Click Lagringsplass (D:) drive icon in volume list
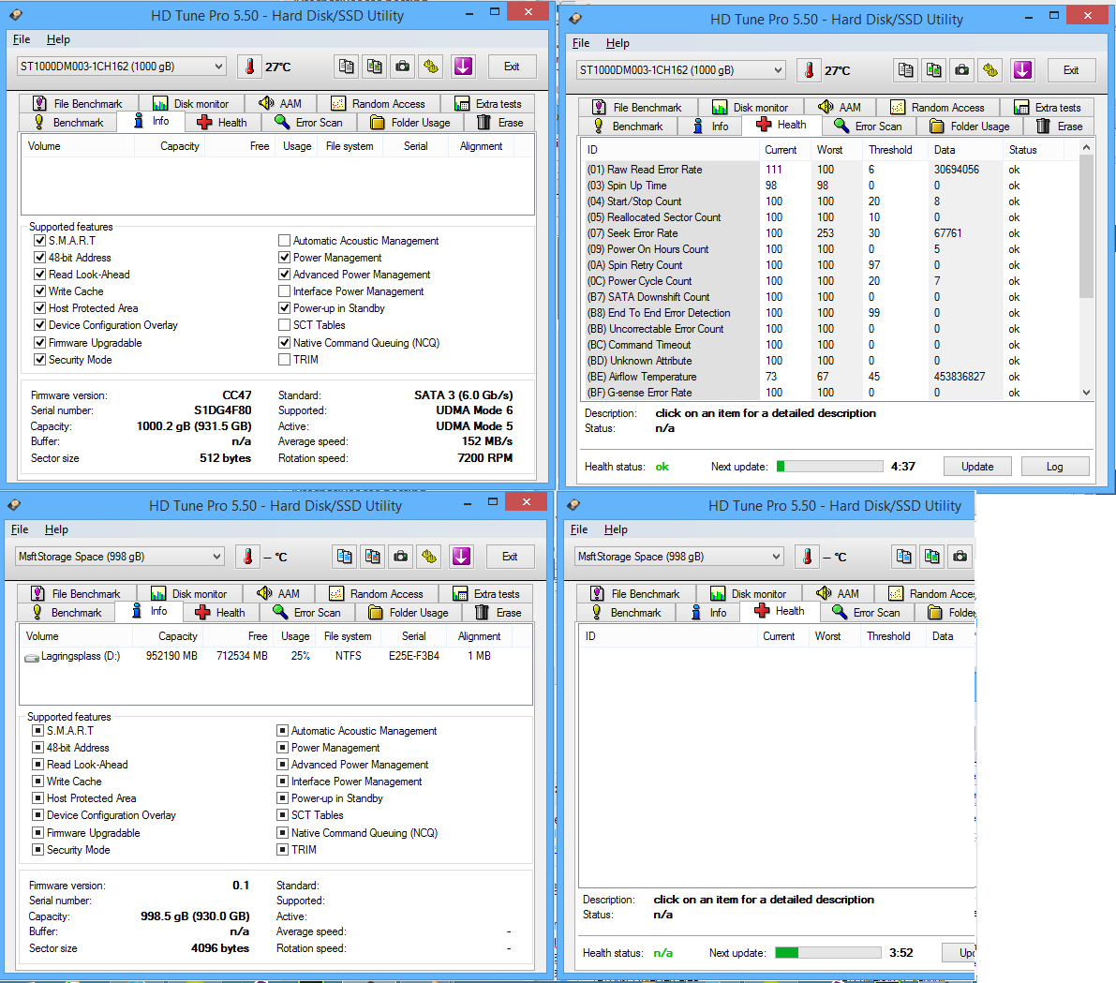The image size is (1116, 983). (x=32, y=657)
